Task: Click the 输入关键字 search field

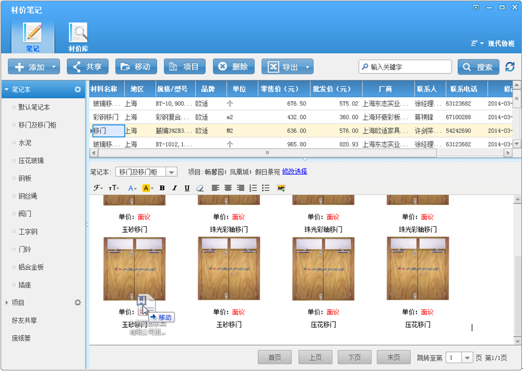Action: click(x=405, y=67)
